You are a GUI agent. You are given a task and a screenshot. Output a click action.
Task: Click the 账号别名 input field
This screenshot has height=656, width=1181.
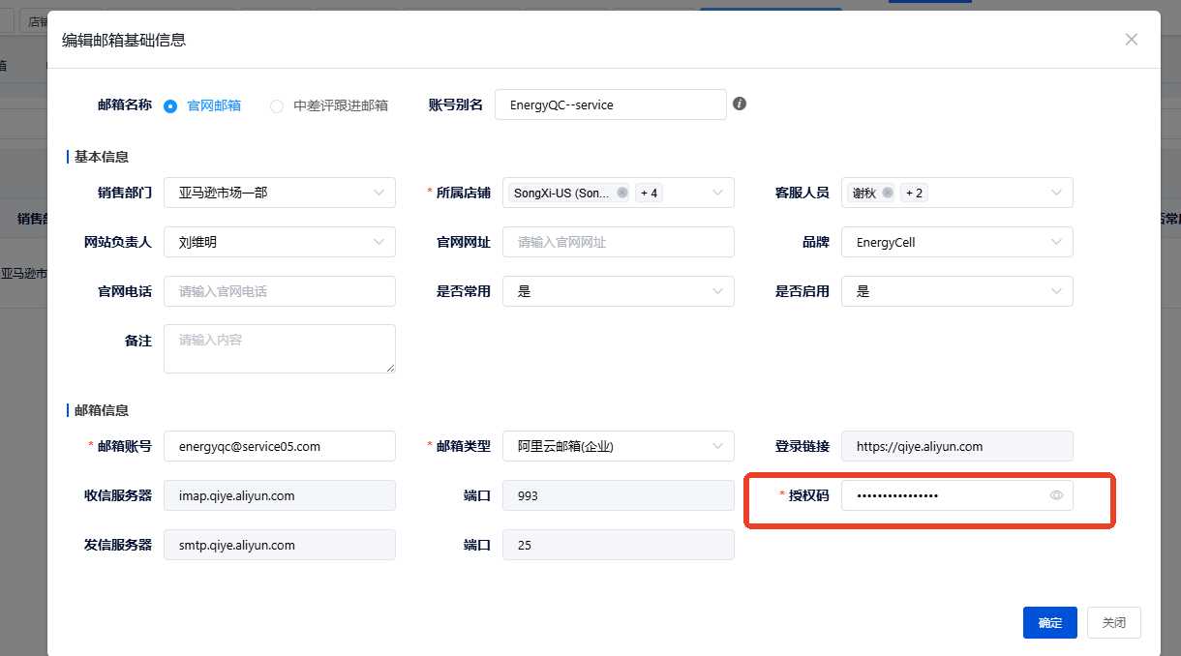coord(610,104)
